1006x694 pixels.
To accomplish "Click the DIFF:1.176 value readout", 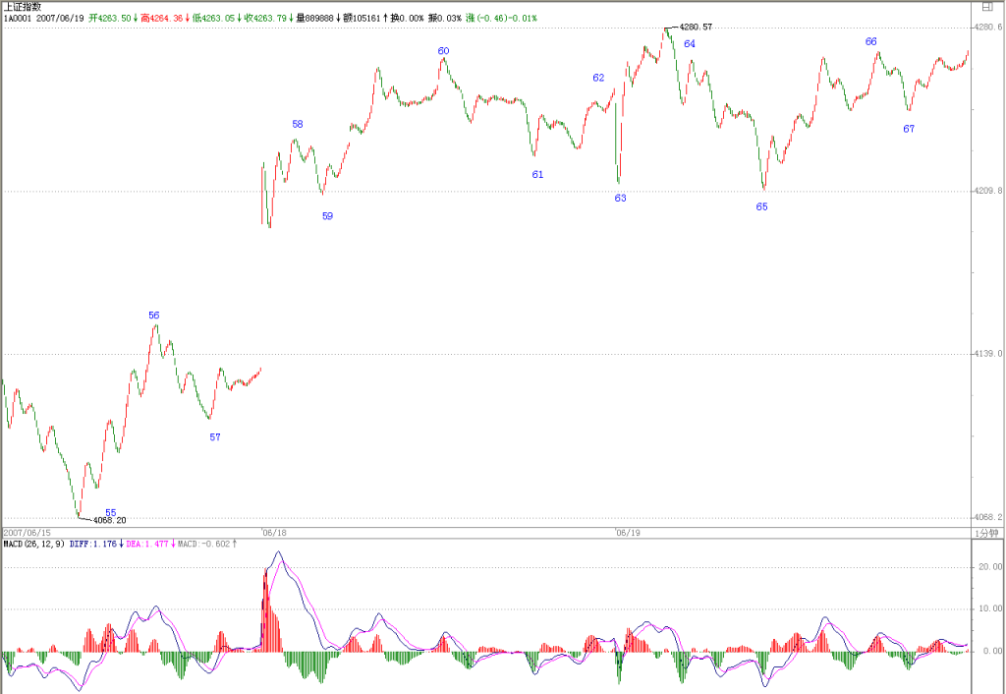I will tap(93, 544).
